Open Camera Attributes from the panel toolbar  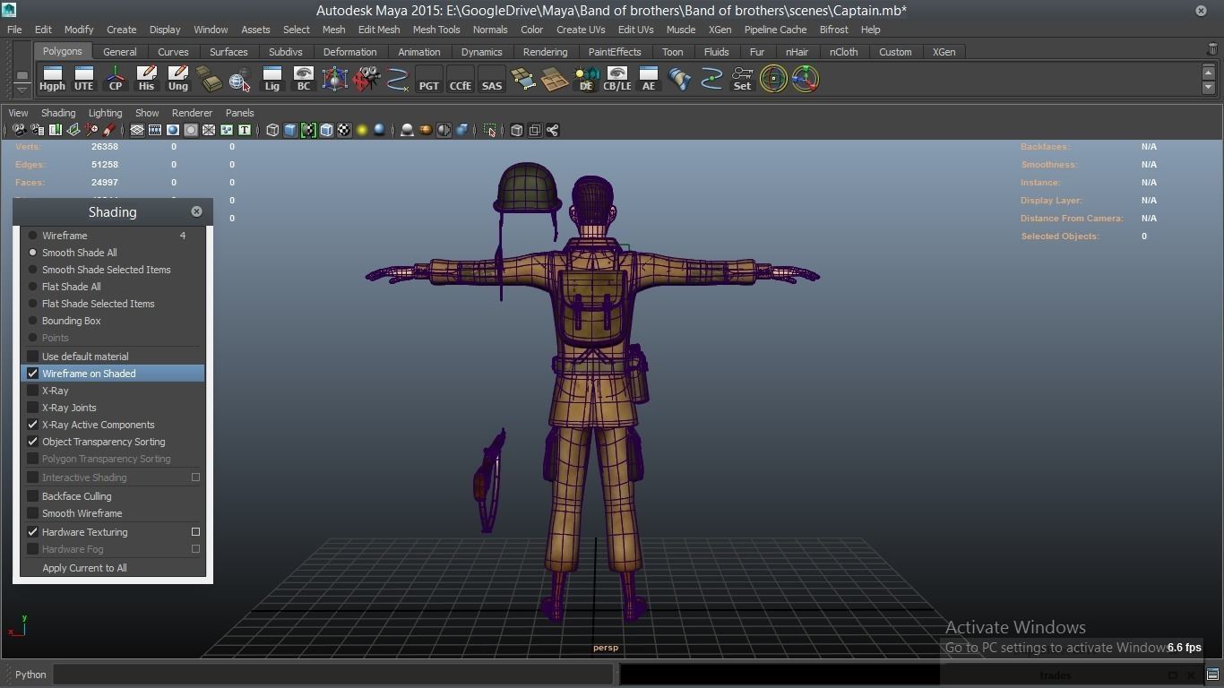pyautogui.click(x=37, y=130)
